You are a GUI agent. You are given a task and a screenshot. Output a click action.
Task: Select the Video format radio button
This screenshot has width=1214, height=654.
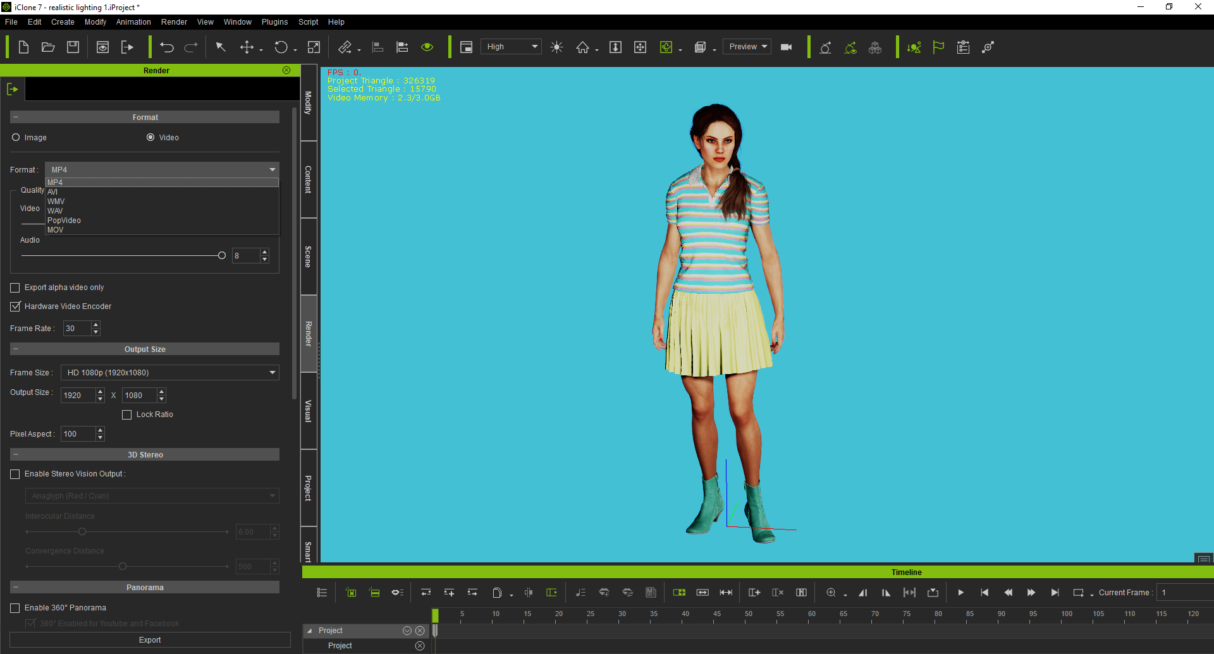point(150,137)
